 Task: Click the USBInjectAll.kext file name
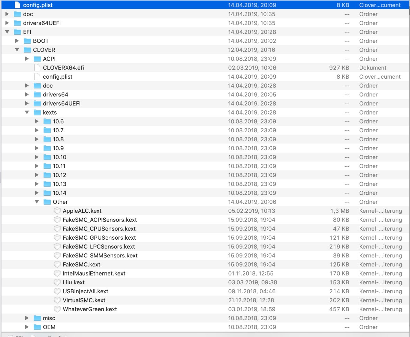click(85, 291)
